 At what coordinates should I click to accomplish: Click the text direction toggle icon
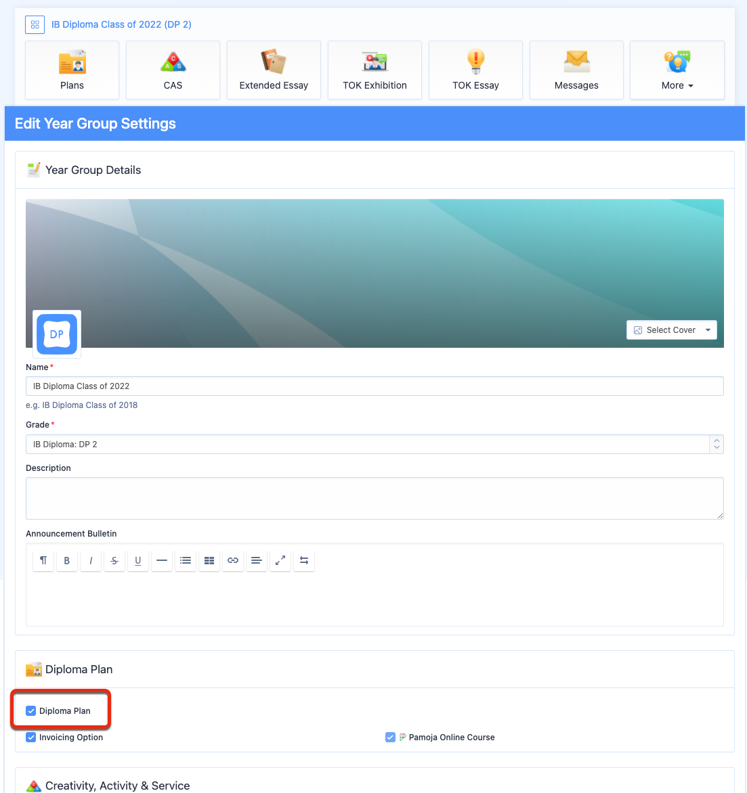[303, 560]
